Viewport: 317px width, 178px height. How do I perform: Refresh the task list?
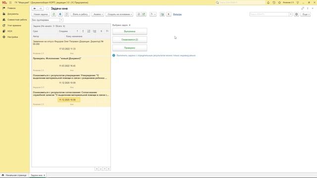(x=54, y=14)
